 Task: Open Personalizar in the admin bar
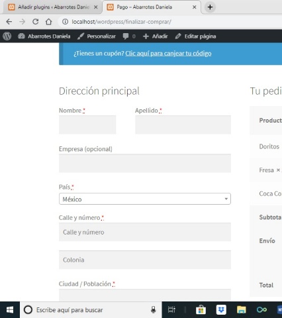click(x=97, y=36)
